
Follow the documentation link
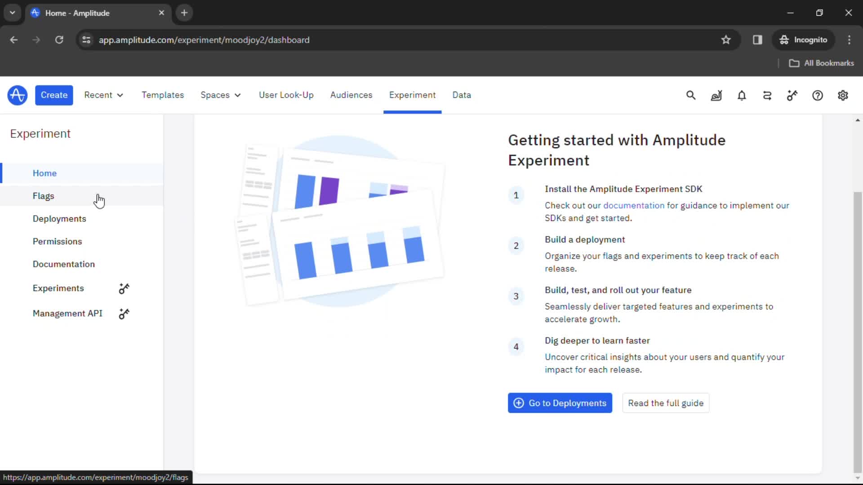tap(633, 206)
